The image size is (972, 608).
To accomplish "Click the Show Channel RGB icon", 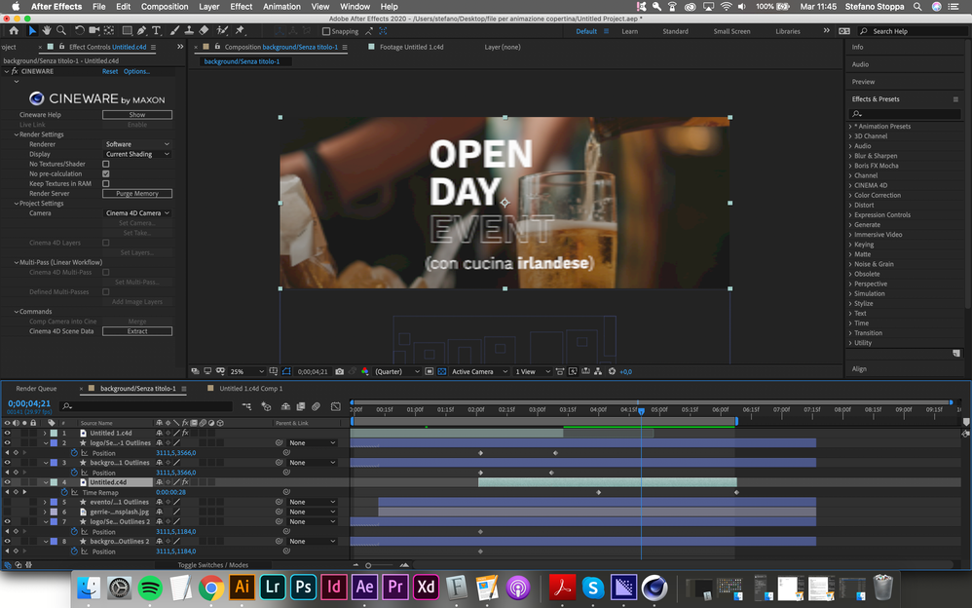I will pos(365,371).
